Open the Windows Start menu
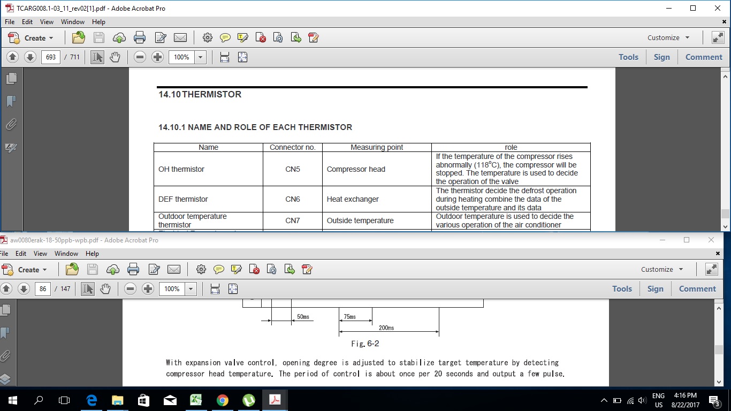 tap(13, 400)
